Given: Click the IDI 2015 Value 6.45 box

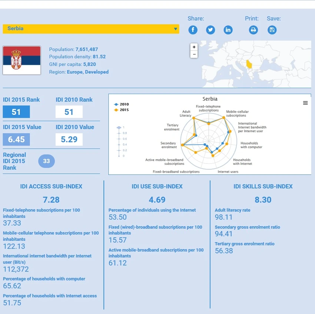Looking at the screenshot, I should [x=16, y=139].
